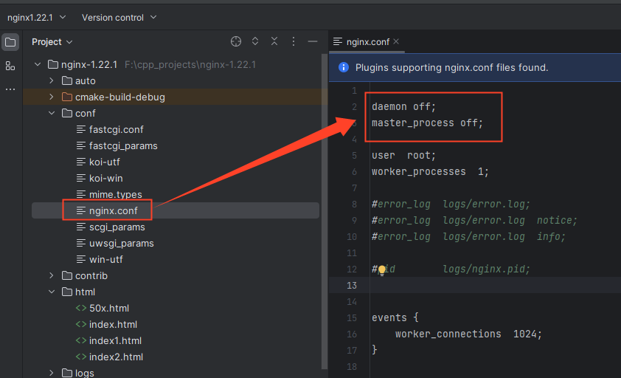
Task: Open the Version control dropdown
Action: [x=119, y=18]
